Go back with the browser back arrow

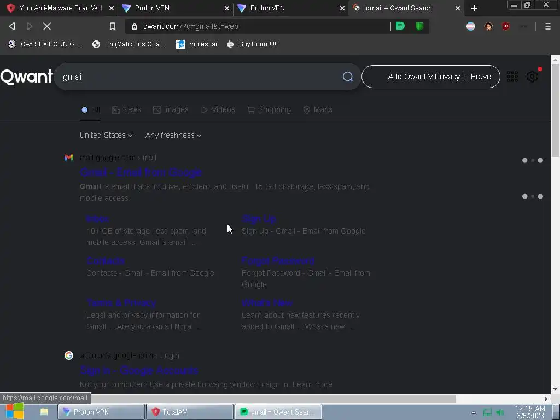(12, 26)
